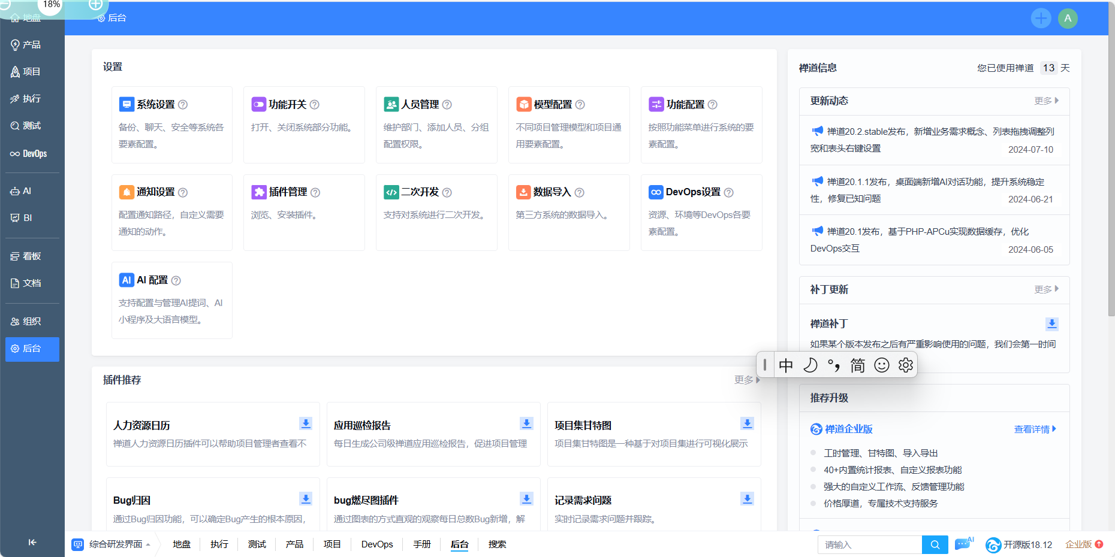
Task: Click the AI 配置 blue icon
Action: [x=126, y=280]
